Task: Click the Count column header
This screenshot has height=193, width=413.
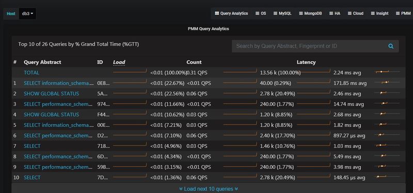Action: [194, 62]
